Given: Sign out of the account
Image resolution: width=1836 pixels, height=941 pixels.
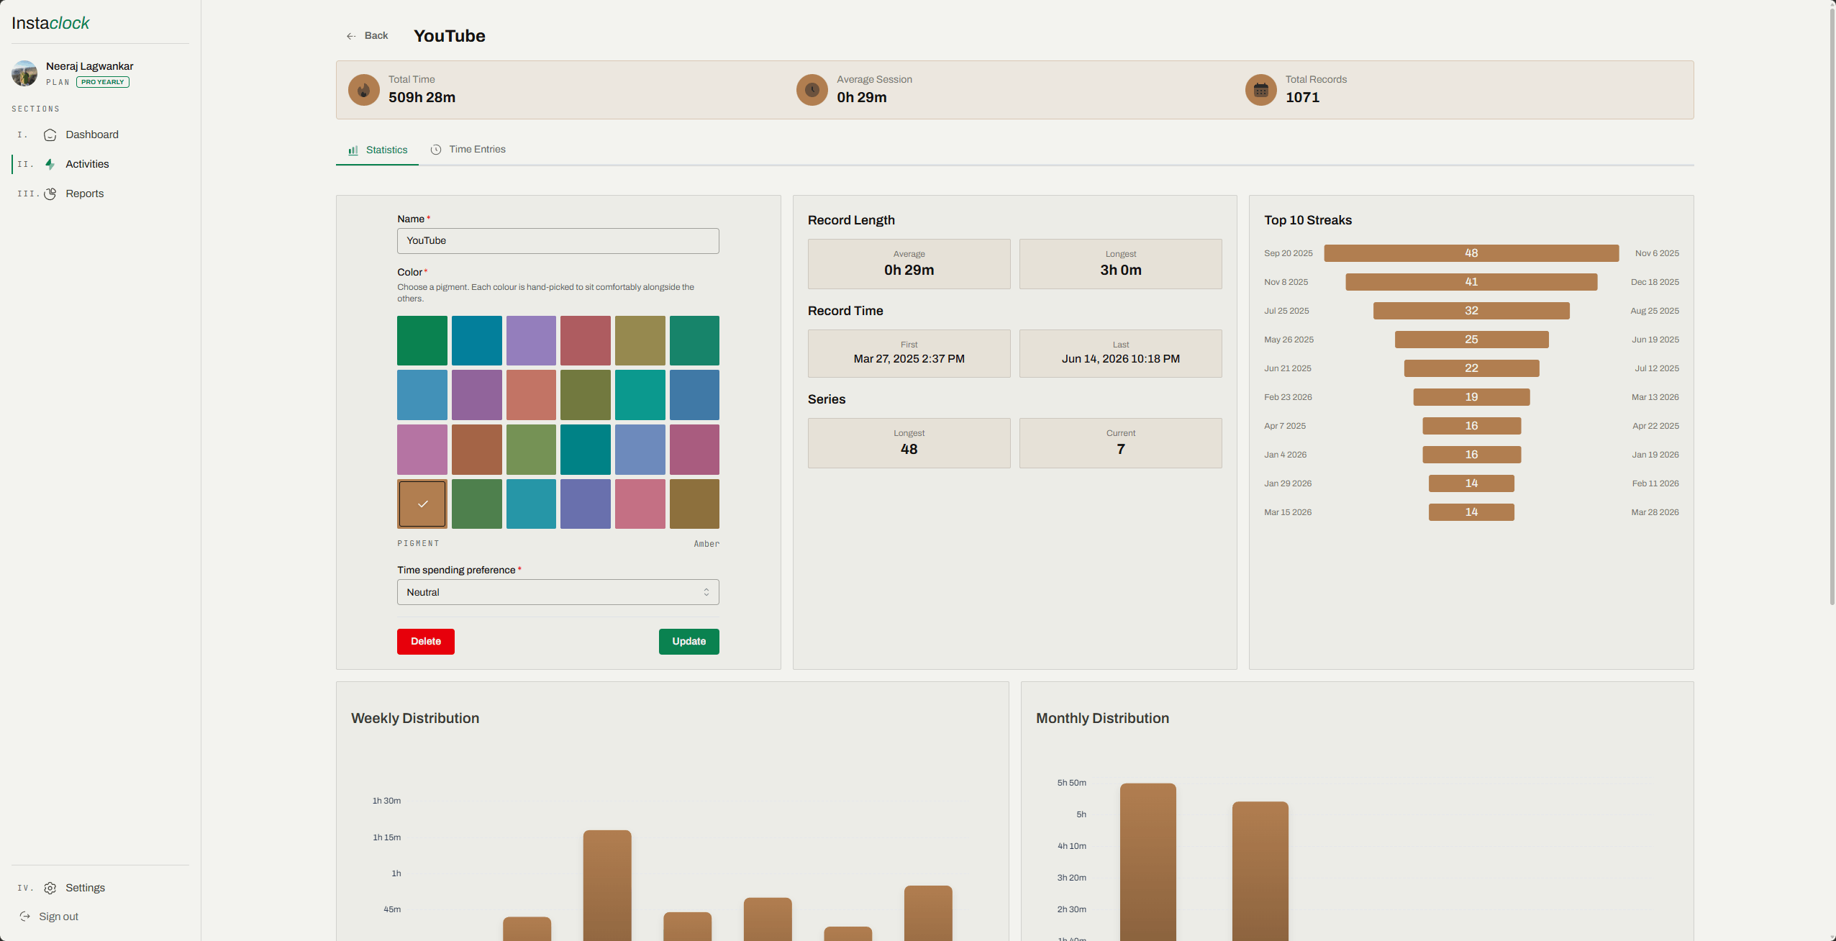Looking at the screenshot, I should (x=58, y=917).
